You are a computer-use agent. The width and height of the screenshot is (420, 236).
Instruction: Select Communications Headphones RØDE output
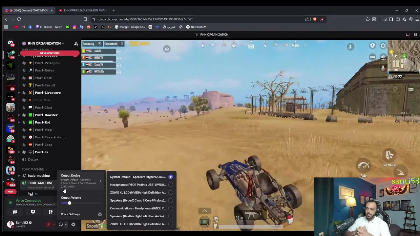tap(141, 208)
